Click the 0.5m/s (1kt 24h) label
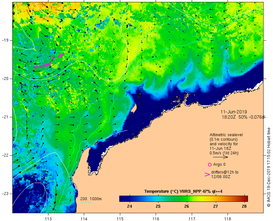This screenshot has height=221, width=273. [x=224, y=153]
